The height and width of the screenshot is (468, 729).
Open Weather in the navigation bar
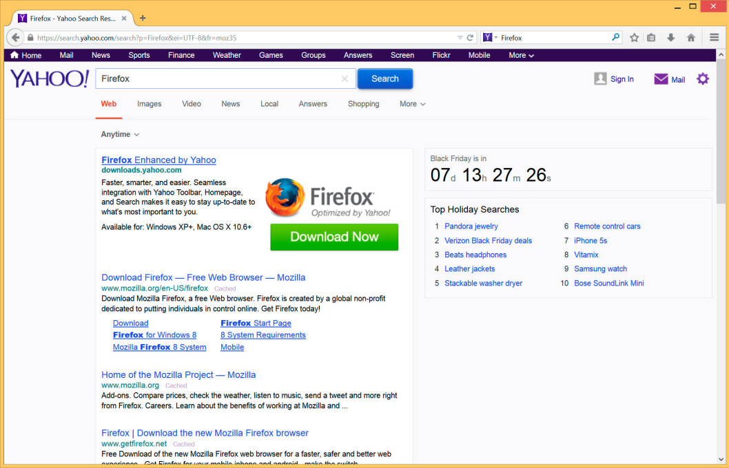pos(227,55)
